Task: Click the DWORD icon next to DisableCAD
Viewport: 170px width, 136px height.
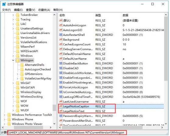Action: pyautogui.click(x=61, y=68)
